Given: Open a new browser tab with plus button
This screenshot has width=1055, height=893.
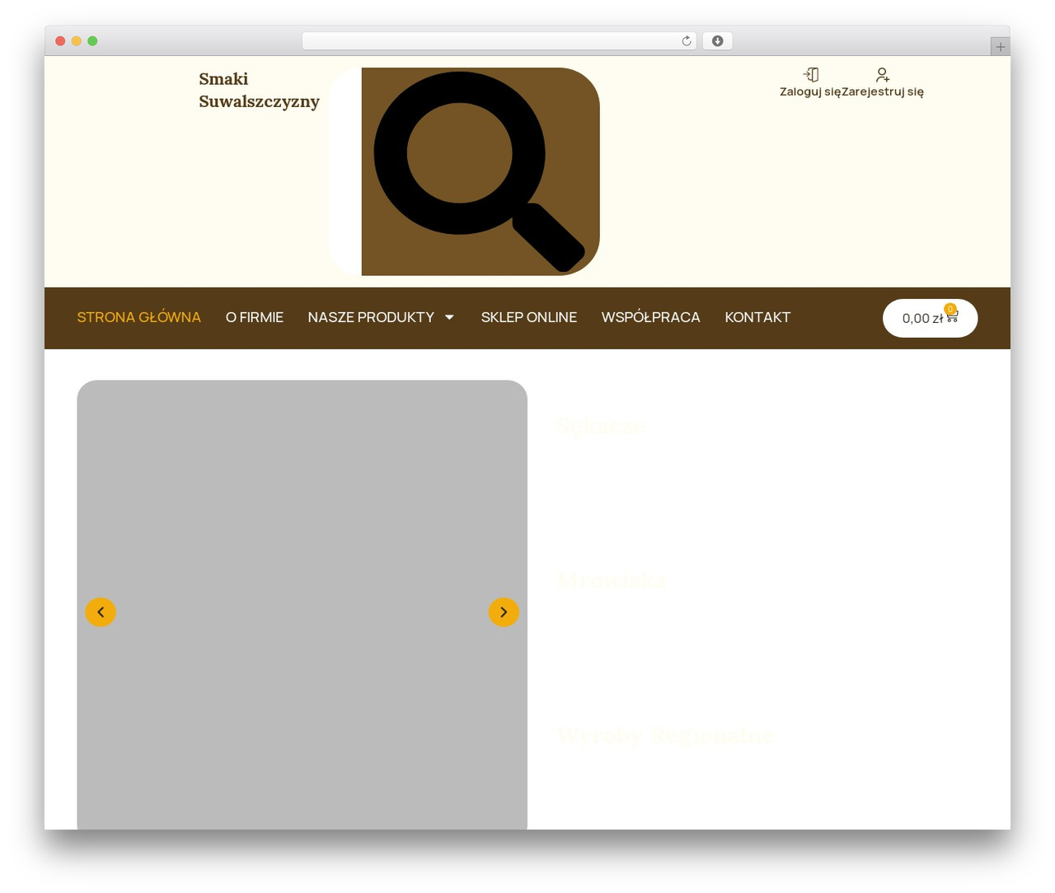Looking at the screenshot, I should pyautogui.click(x=1000, y=47).
